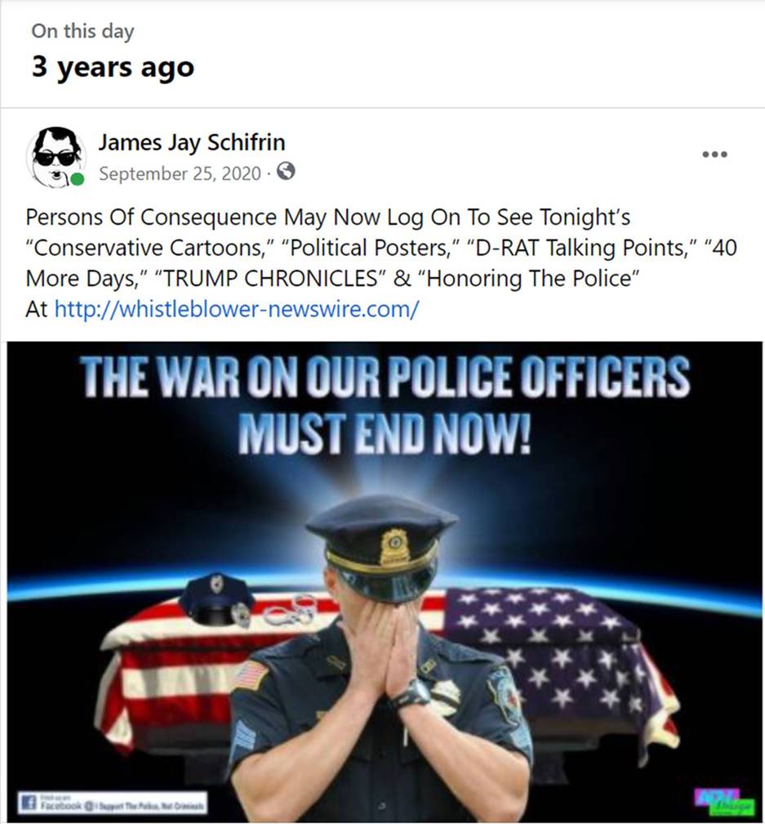Viewport: 765px width, 824px height.
Task: Click the handcuffs on the flag coffin
Action: 290,610
